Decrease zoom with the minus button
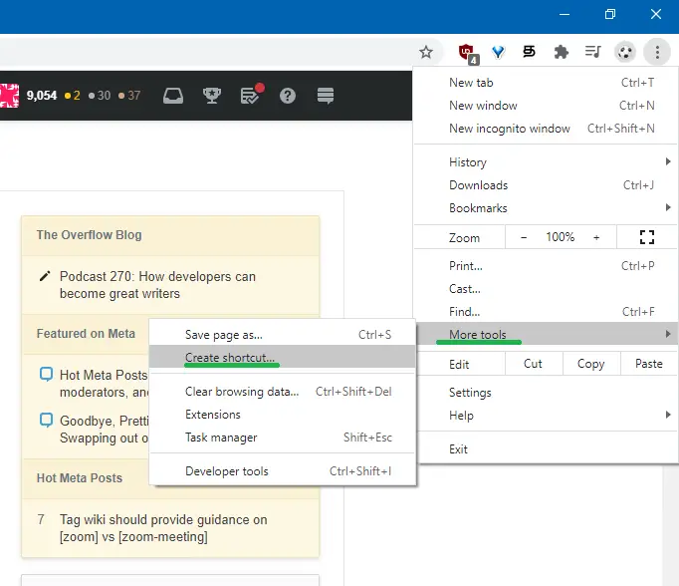This screenshot has width=679, height=586. pyautogui.click(x=524, y=237)
